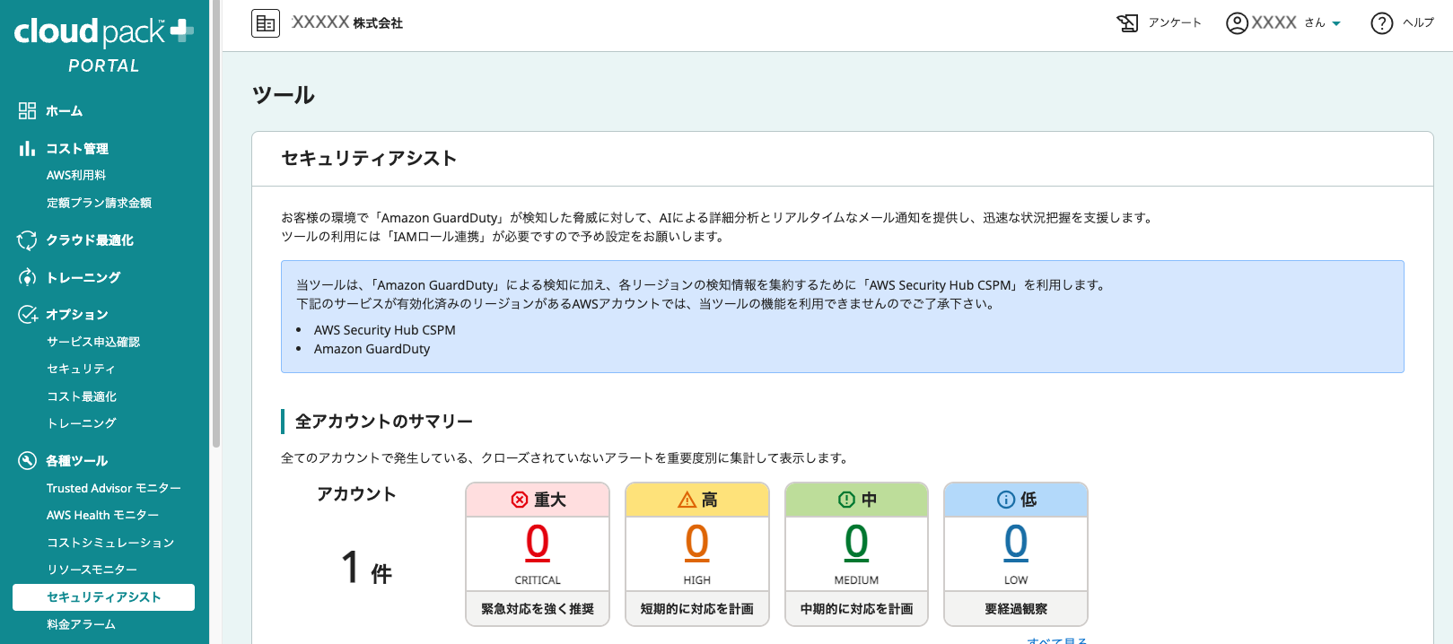
Task: Open AWS利用料 sidebar item
Action: [76, 175]
